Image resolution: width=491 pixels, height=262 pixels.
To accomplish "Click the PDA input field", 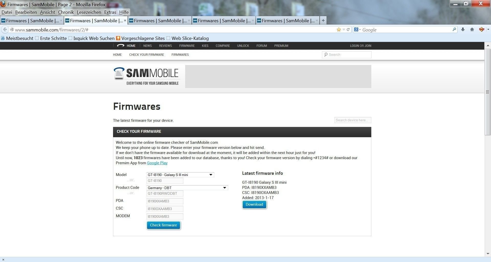I will coord(165,201).
